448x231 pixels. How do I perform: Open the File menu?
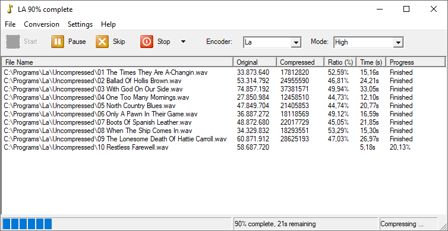point(10,24)
